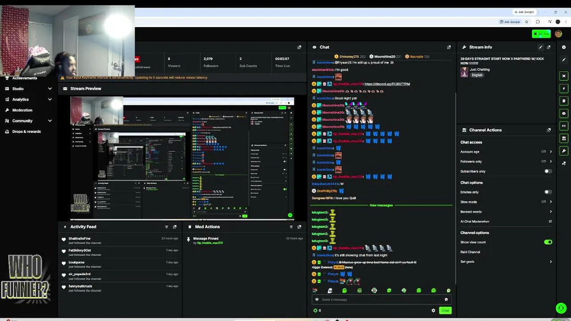Screen dimensions: 571x321
Task: Expand the Community sidebar section
Action: coord(29,121)
